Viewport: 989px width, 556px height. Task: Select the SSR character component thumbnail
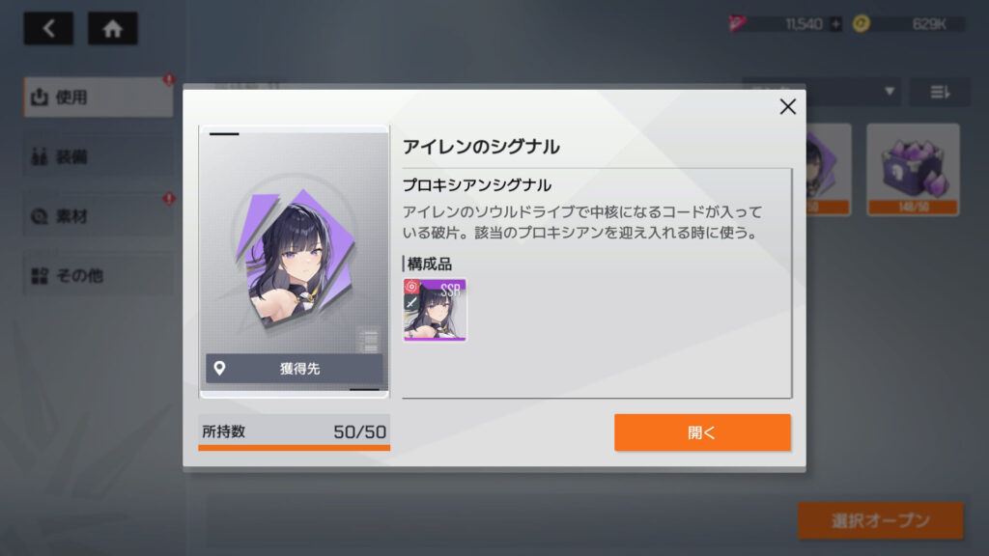(435, 310)
